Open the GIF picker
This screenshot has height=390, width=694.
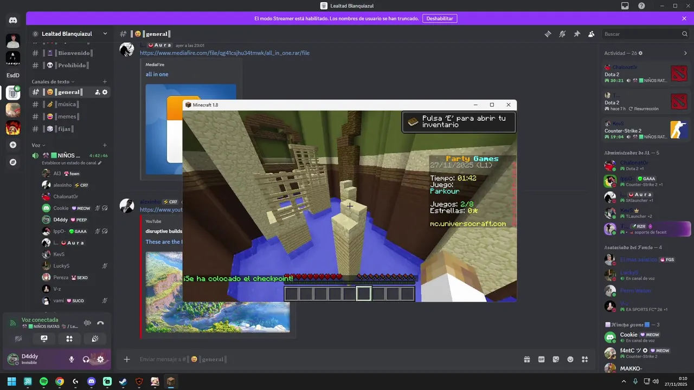coord(541,359)
